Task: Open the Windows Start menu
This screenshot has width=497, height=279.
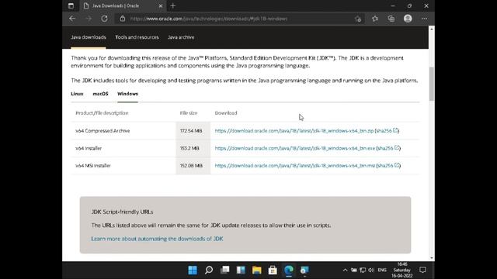Action: [x=193, y=270]
